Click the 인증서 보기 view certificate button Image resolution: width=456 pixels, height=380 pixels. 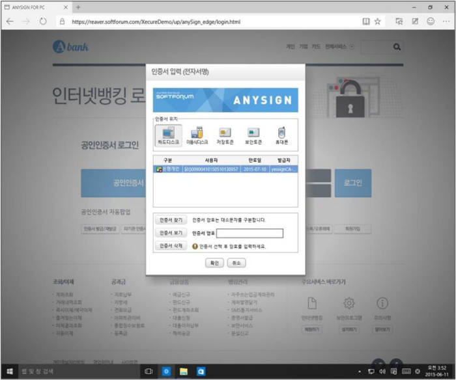(171, 233)
